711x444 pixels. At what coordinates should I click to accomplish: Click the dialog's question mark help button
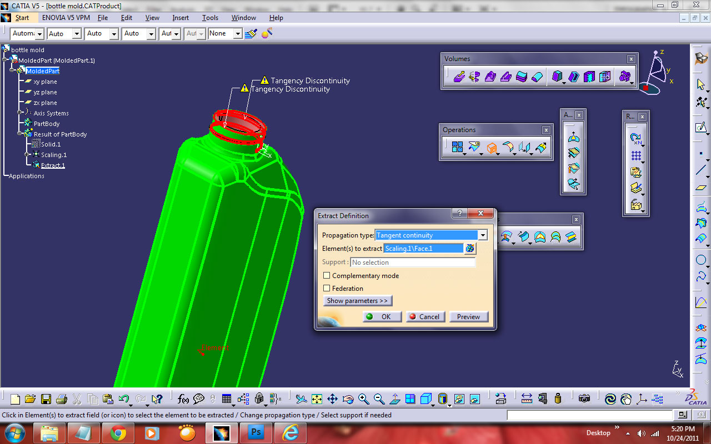click(x=459, y=214)
